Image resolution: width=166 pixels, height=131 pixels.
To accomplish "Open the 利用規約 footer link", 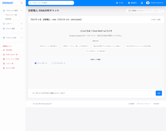I will pos(156,104).
